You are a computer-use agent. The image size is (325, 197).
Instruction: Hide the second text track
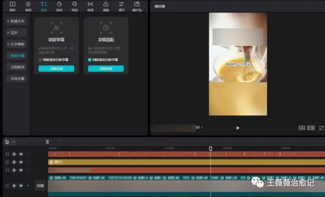coord(21,170)
